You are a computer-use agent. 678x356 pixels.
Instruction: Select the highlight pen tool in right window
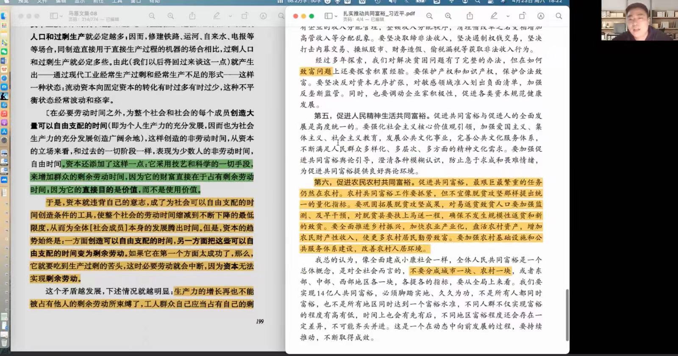coord(494,16)
